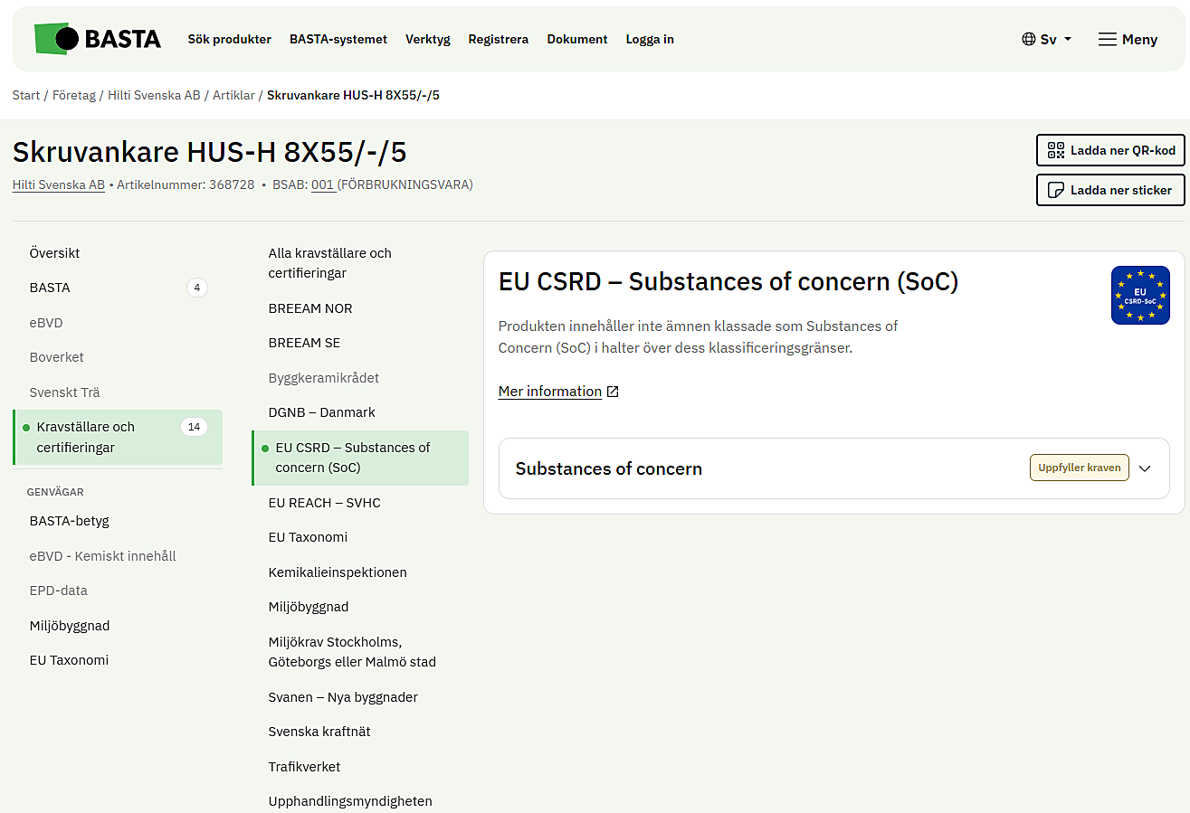Select Svenskt Trä in the left sidebar
The width and height of the screenshot is (1190, 813).
point(118,392)
